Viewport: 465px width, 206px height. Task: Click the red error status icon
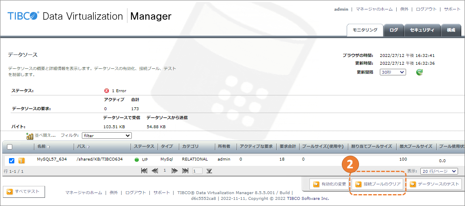pos(107,91)
